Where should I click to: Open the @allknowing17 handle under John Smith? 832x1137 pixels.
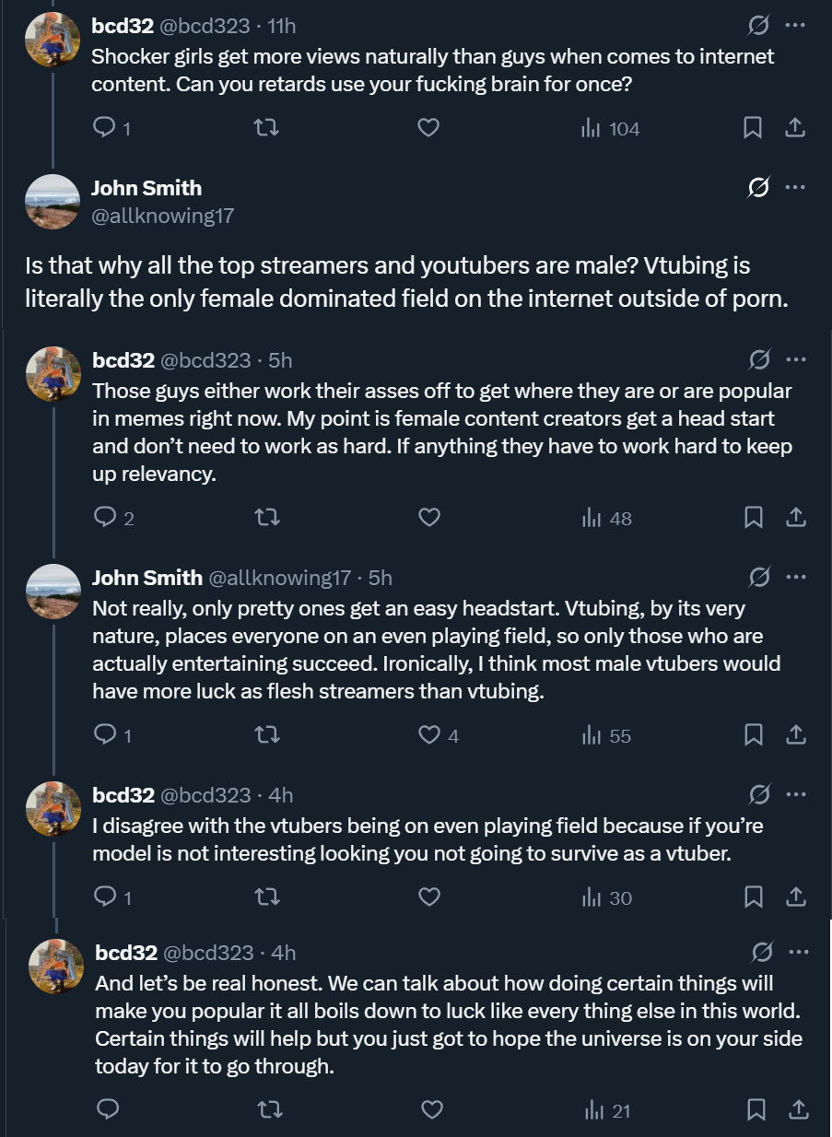click(162, 217)
